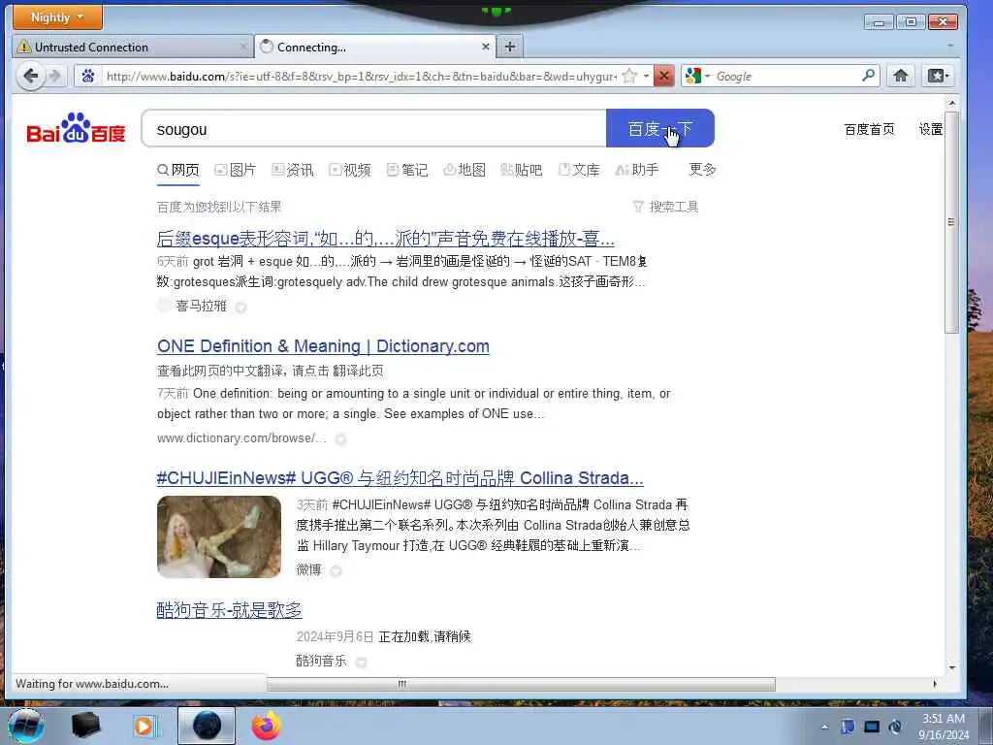Click the UGG result thumbnail image
The height and width of the screenshot is (745, 993).
coord(219,536)
